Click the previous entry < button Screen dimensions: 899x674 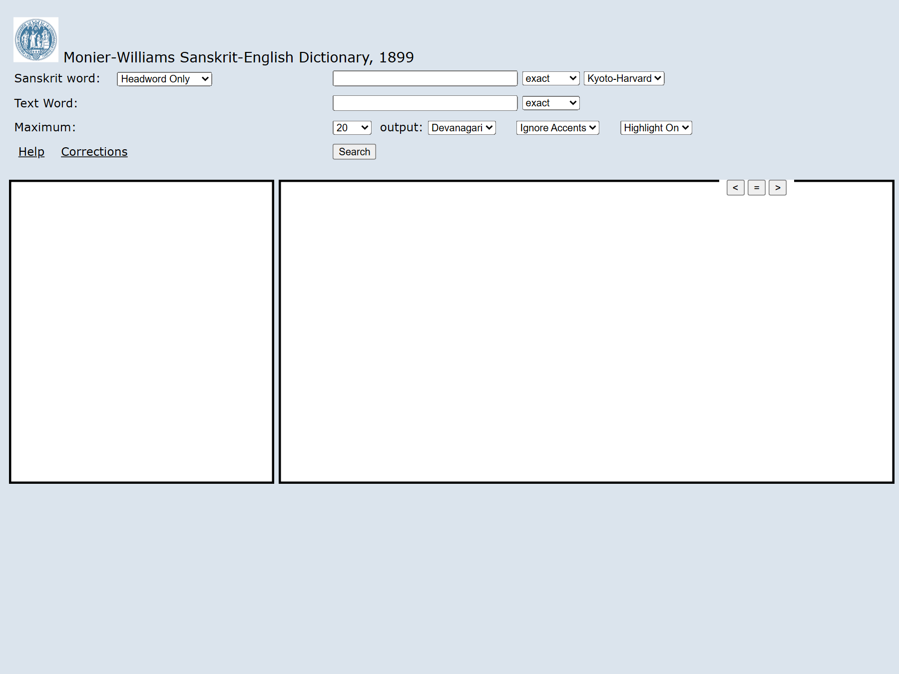coord(736,188)
